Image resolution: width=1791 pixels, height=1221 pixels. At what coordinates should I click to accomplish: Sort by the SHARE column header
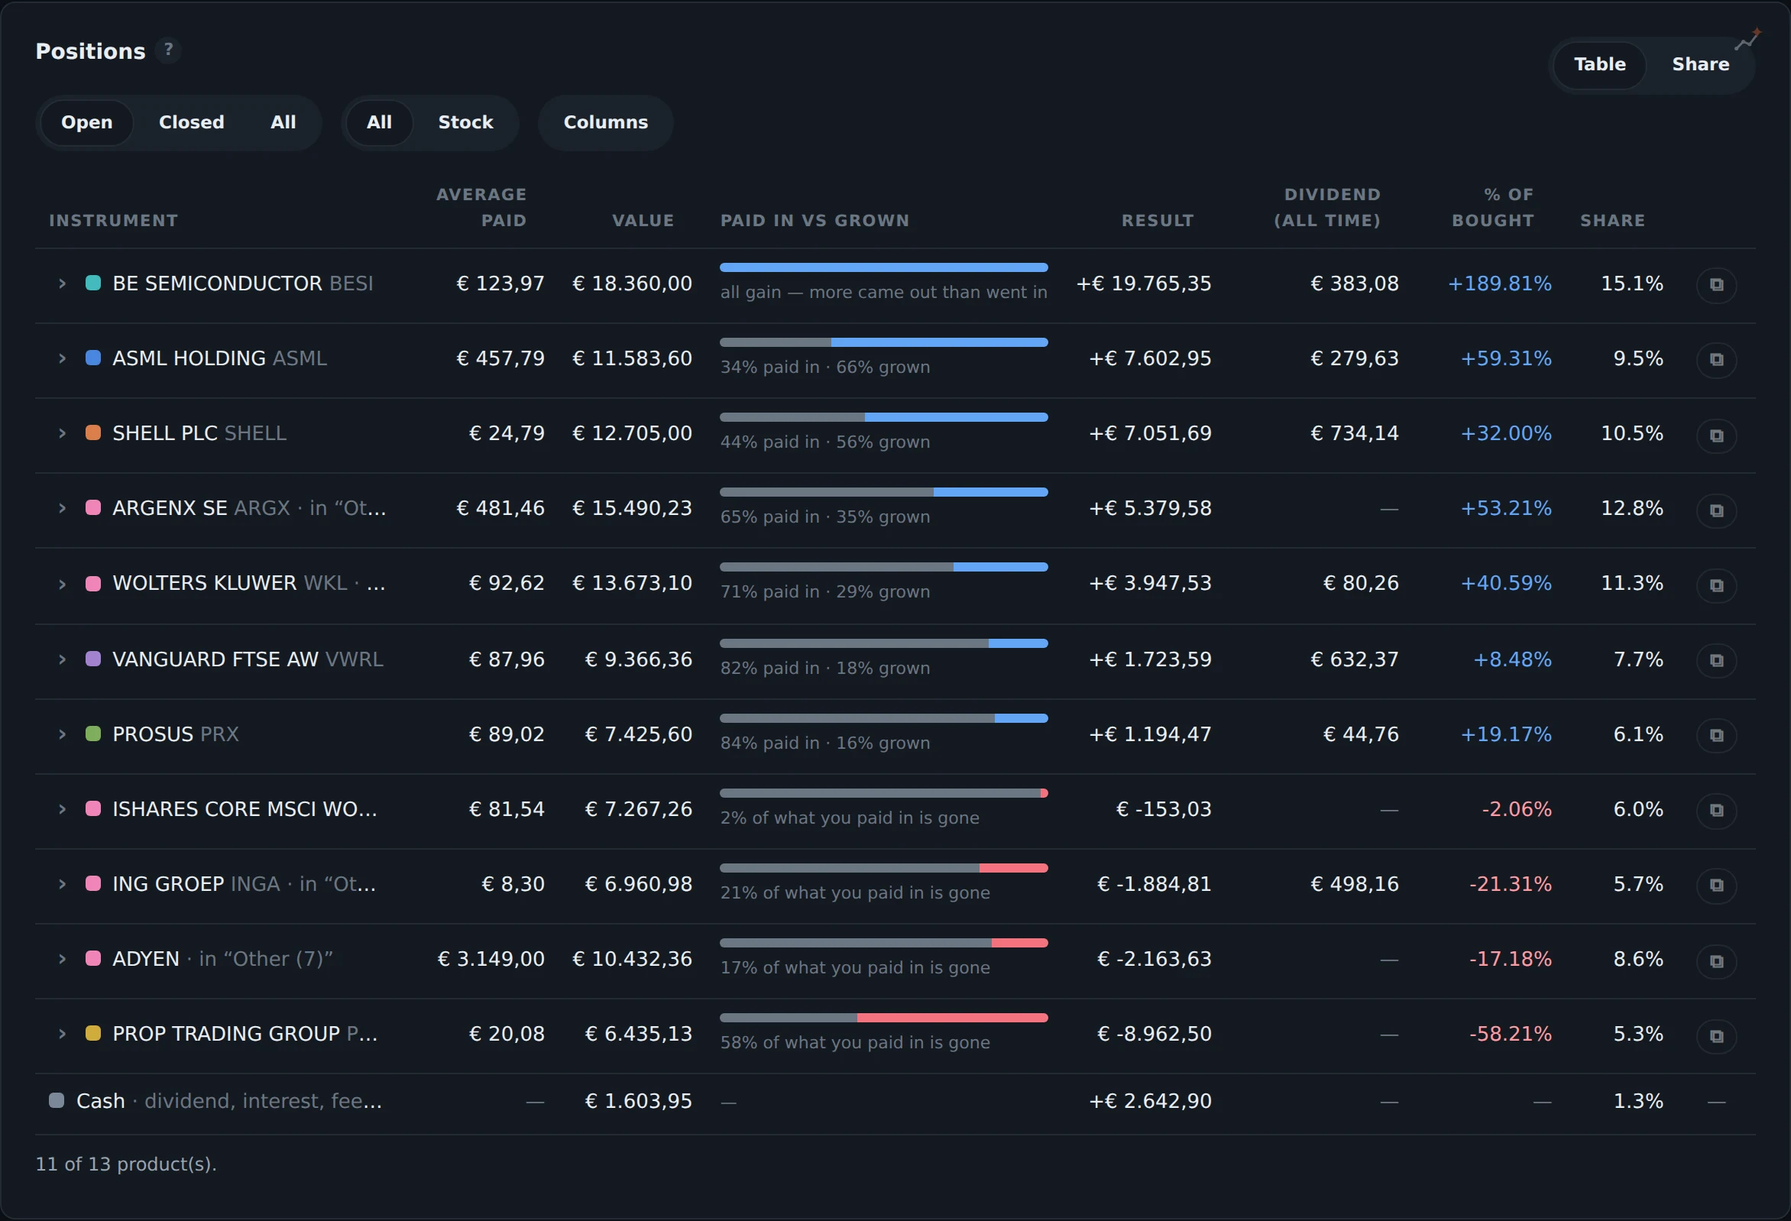1612,222
